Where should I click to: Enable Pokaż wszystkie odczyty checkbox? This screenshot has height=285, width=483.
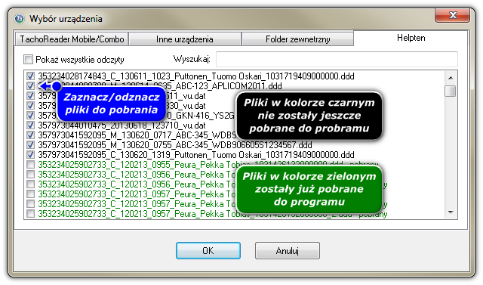click(29, 59)
